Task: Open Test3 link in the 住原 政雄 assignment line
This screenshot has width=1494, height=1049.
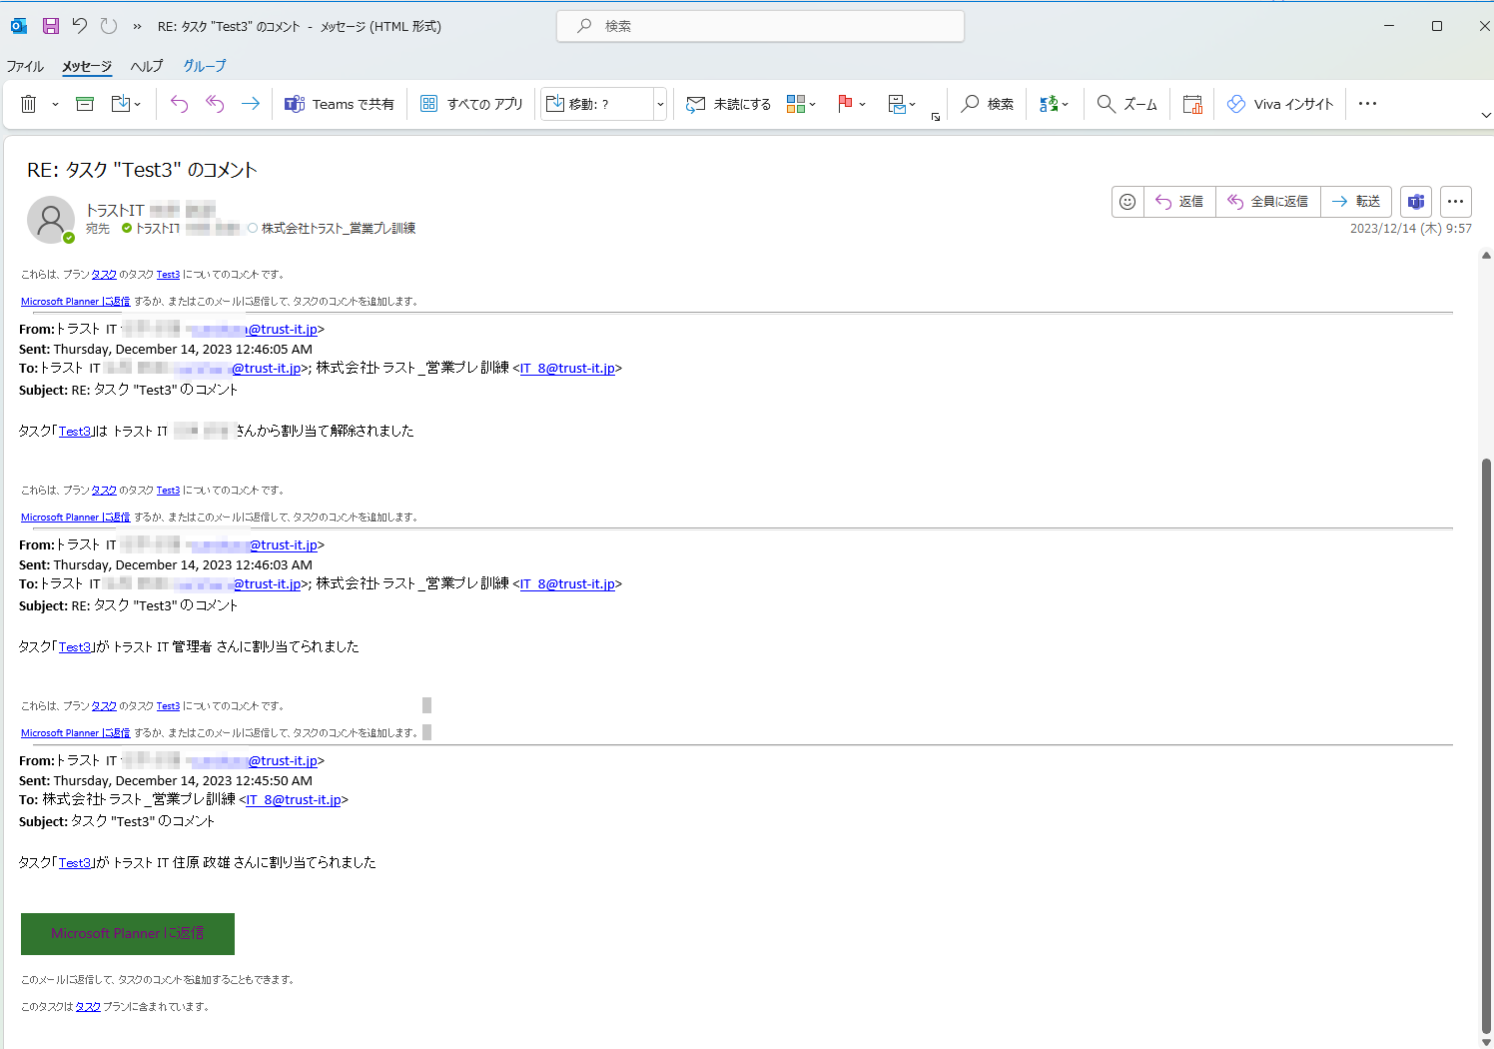Action: pos(75,863)
